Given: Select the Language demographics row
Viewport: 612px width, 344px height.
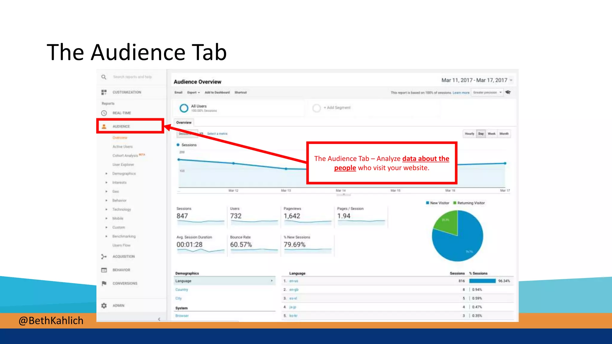Looking at the screenshot, I should 224,281.
